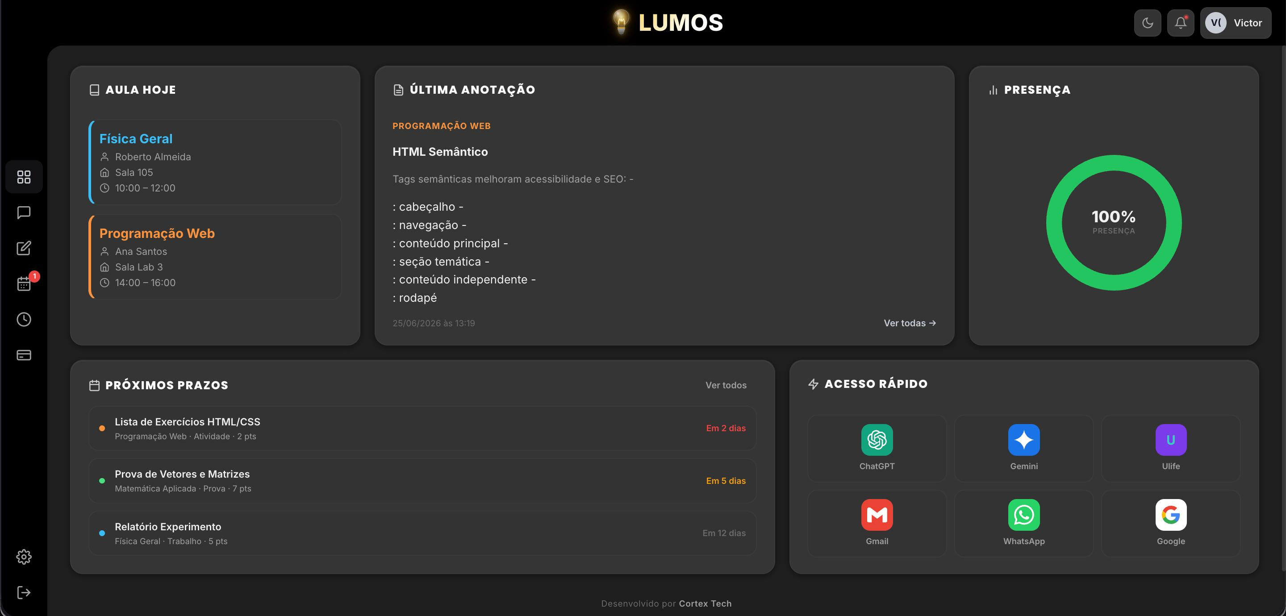Open notifications bell
Viewport: 1286px width, 616px height.
click(x=1181, y=23)
